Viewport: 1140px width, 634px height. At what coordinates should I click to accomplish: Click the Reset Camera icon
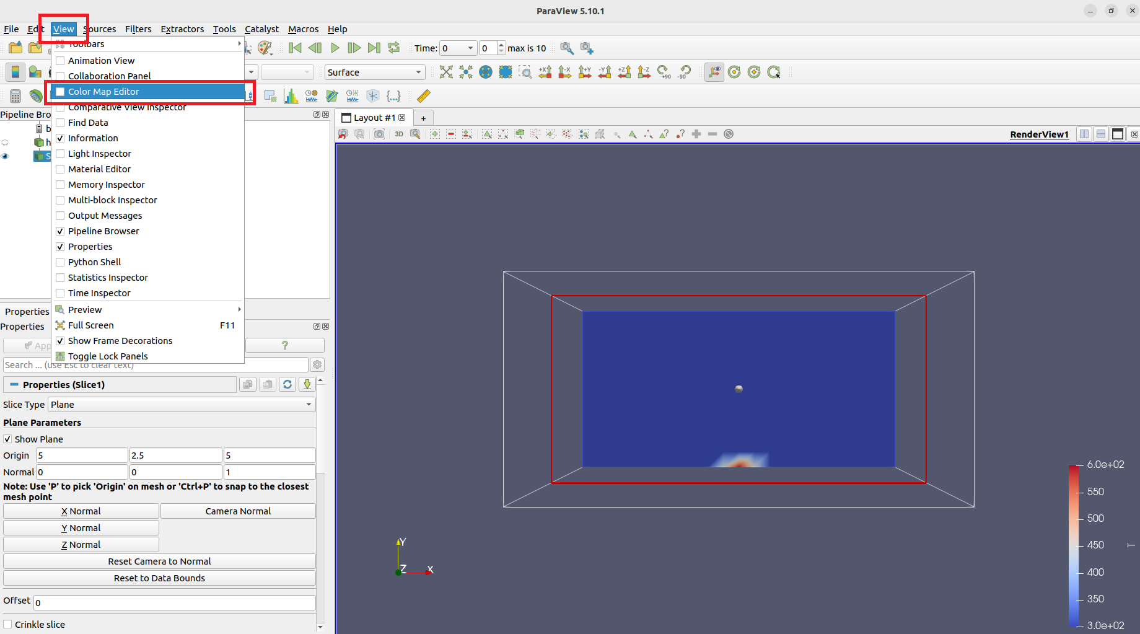pos(446,73)
